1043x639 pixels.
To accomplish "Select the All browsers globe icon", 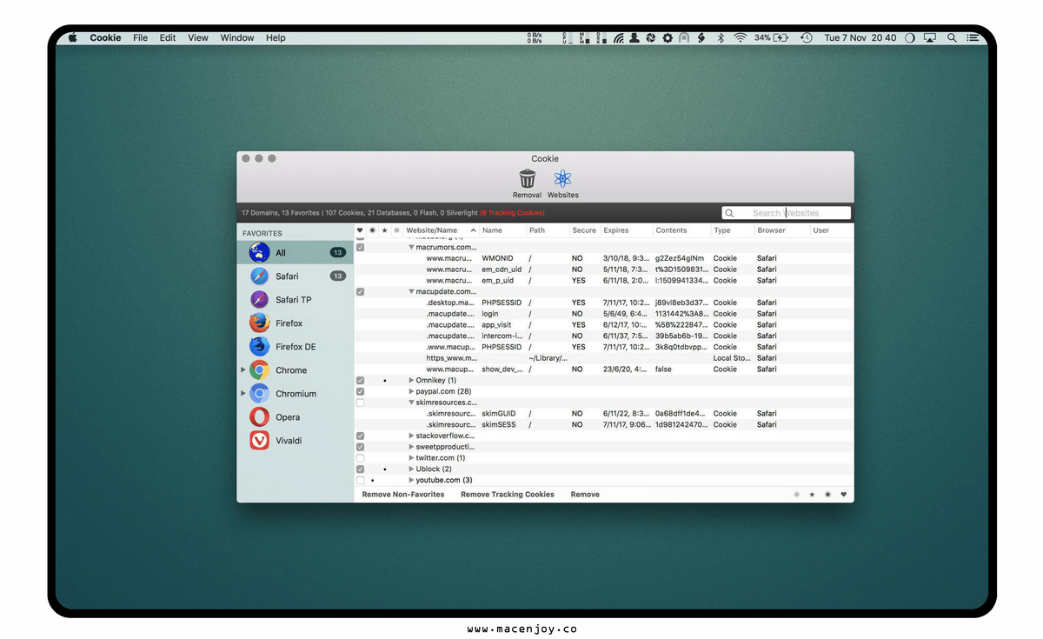I will click(259, 253).
